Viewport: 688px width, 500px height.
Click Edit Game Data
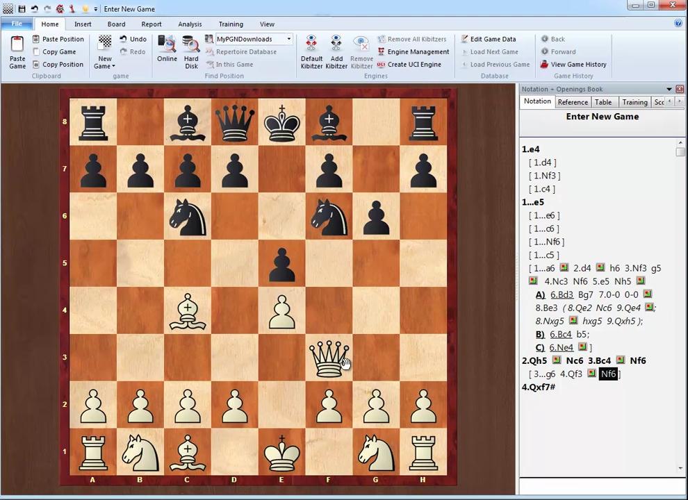click(493, 40)
